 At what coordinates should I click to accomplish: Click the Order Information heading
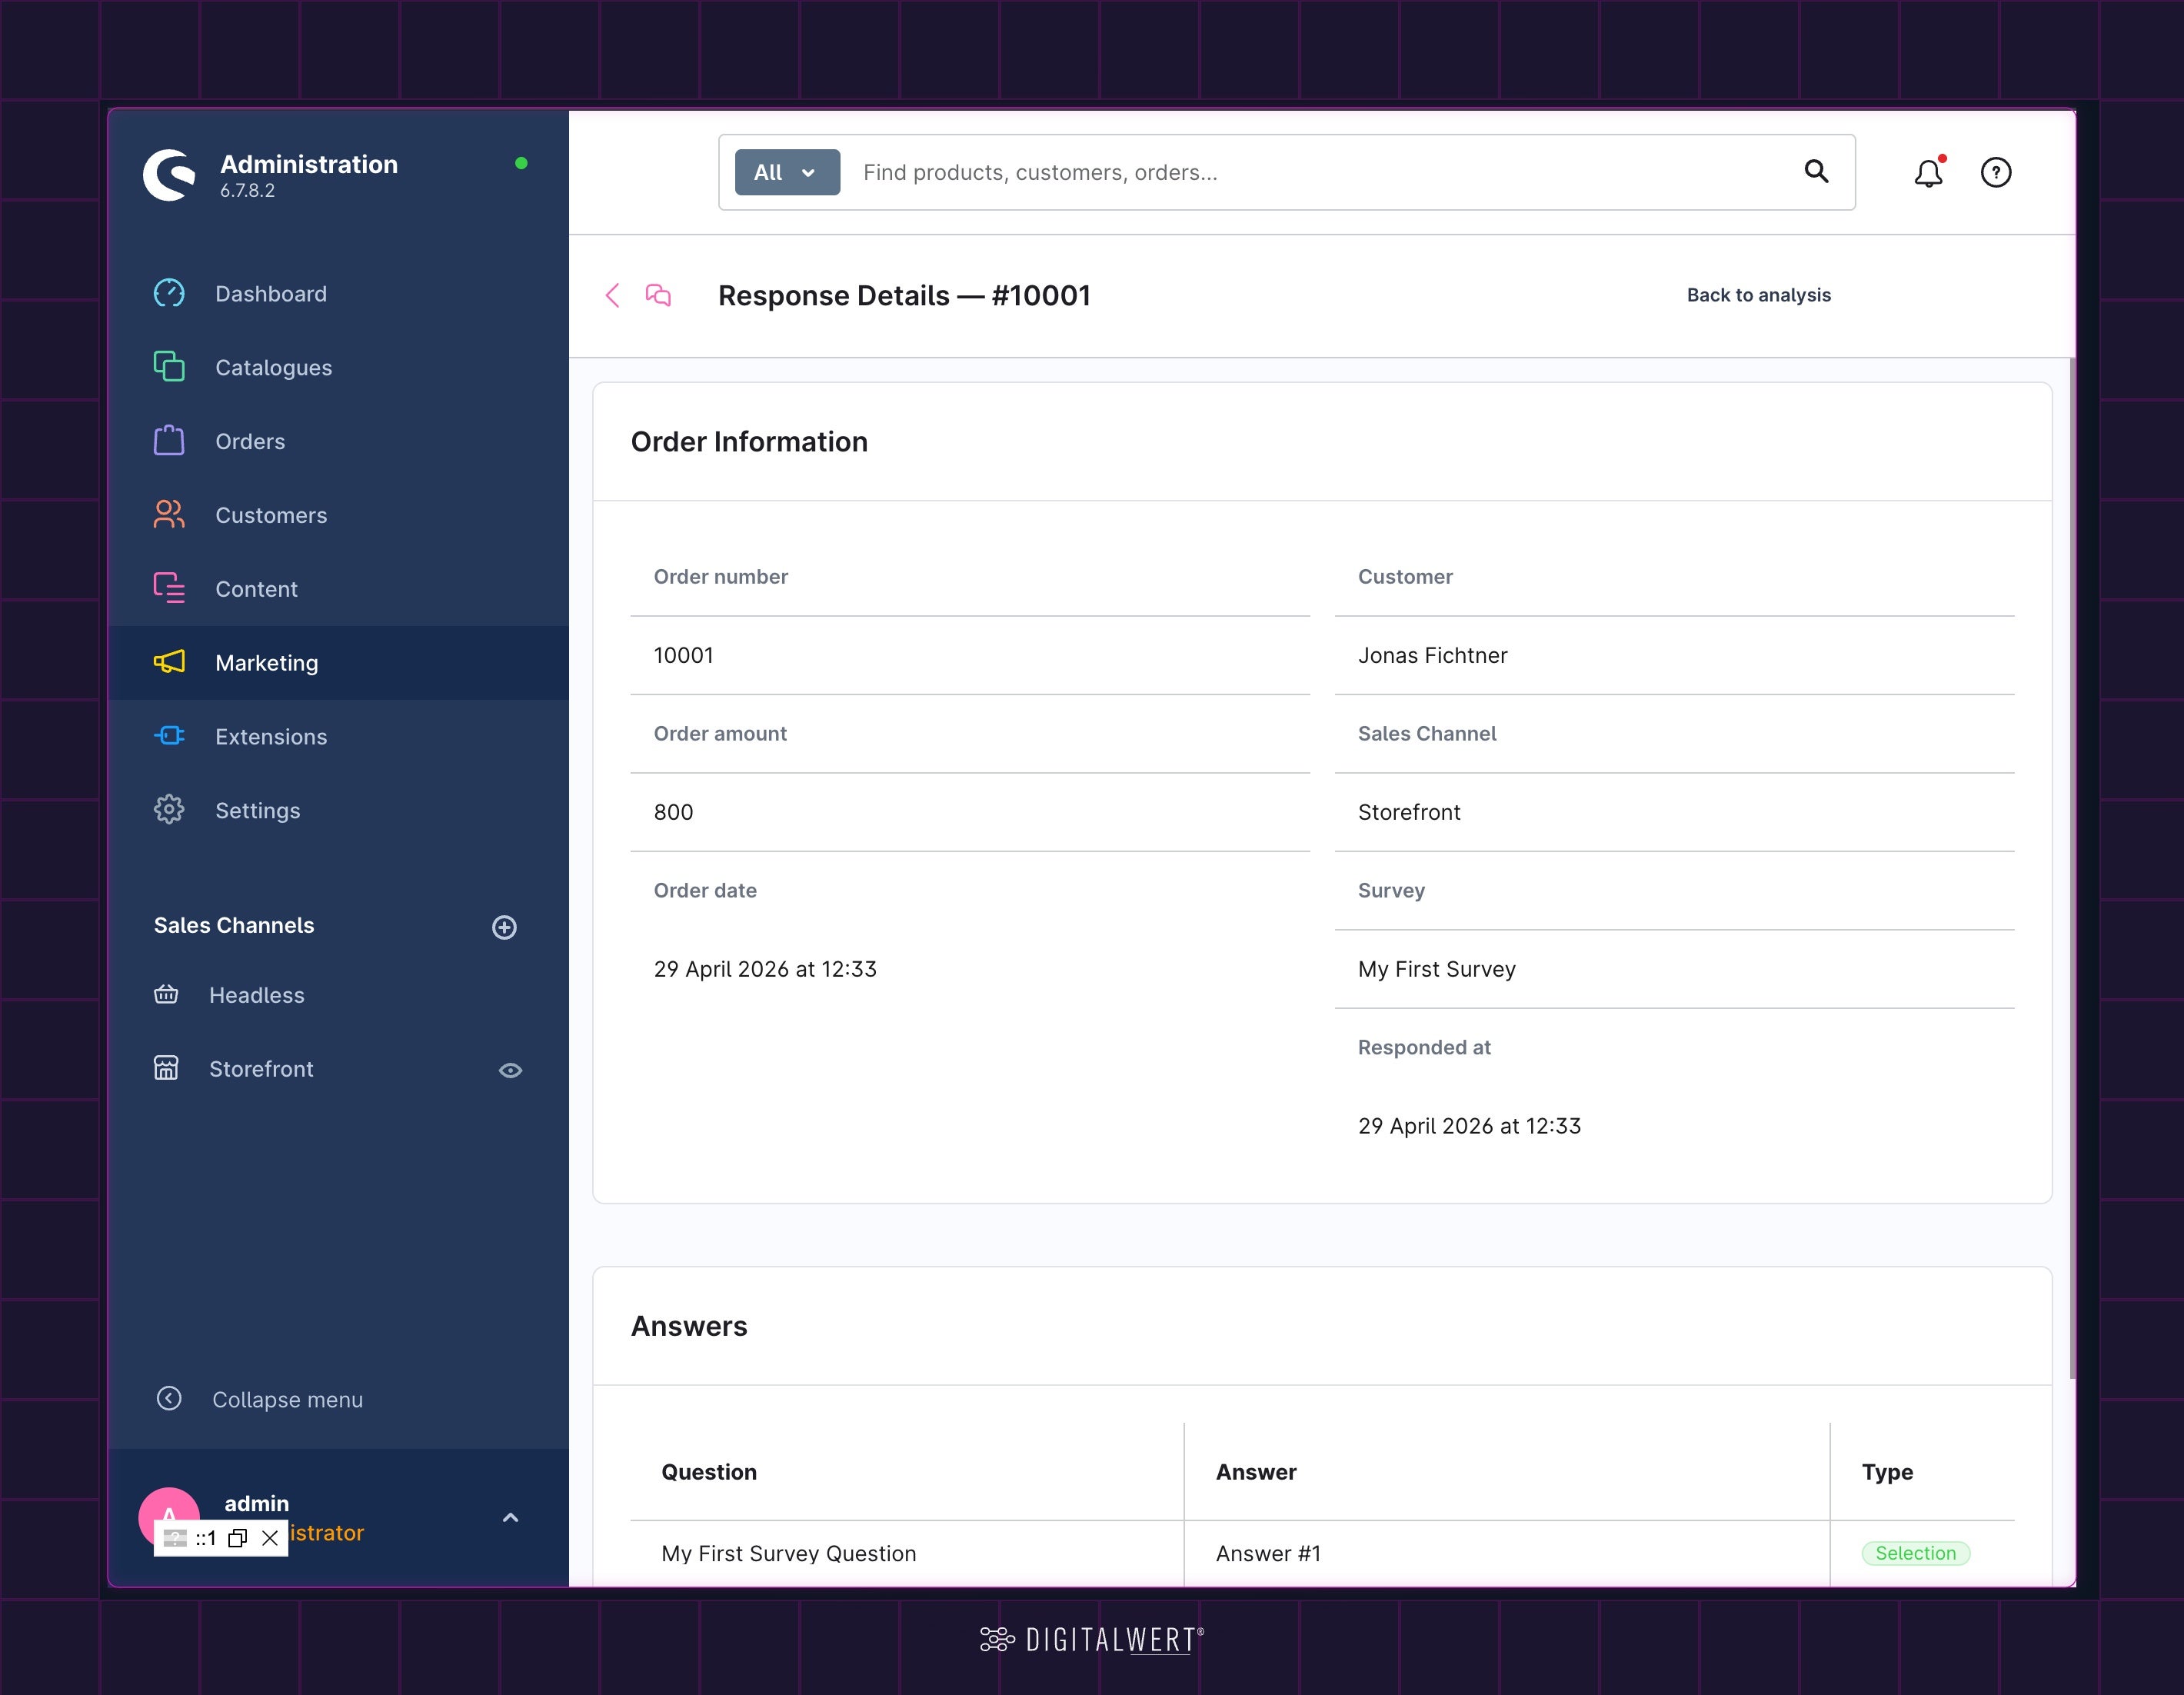click(x=749, y=442)
